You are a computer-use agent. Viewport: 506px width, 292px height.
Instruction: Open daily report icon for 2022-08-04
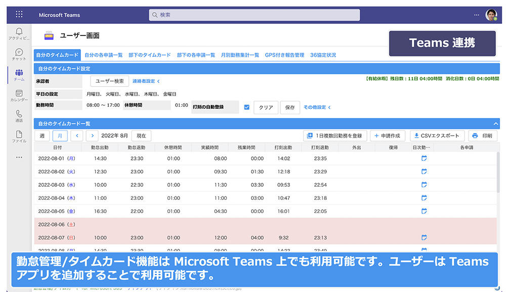[424, 198]
